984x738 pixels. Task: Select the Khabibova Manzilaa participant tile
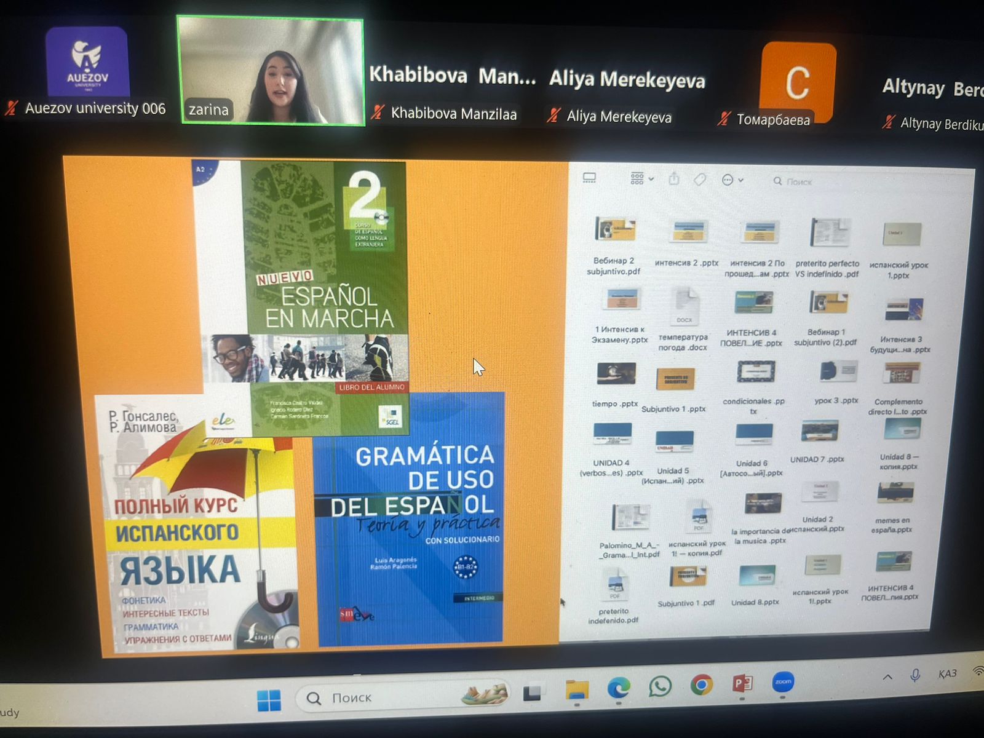pos(453,92)
